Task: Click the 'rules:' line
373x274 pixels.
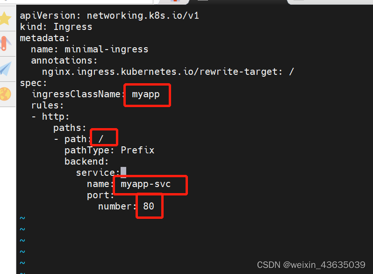Action: tap(47, 106)
